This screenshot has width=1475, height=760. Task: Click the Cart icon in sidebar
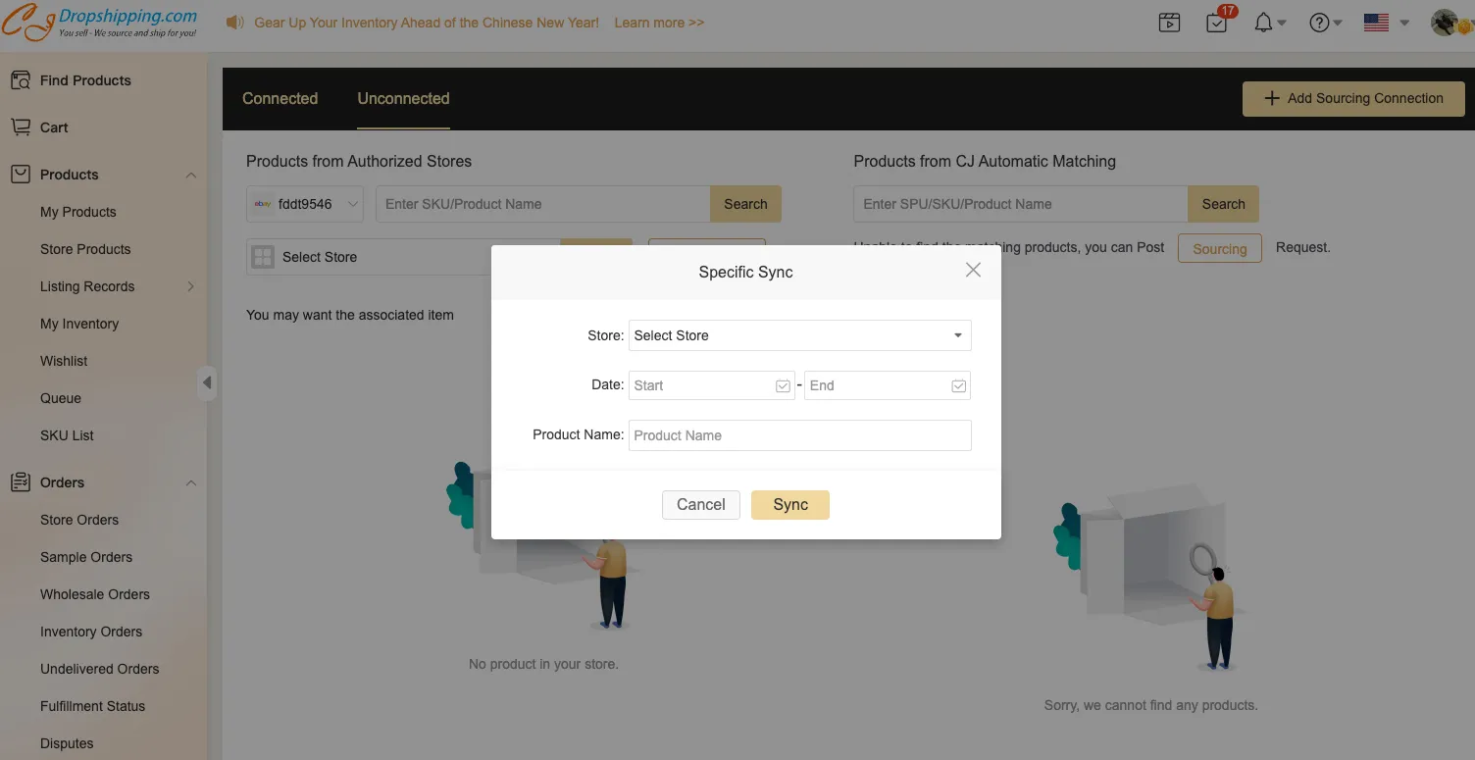tap(21, 127)
